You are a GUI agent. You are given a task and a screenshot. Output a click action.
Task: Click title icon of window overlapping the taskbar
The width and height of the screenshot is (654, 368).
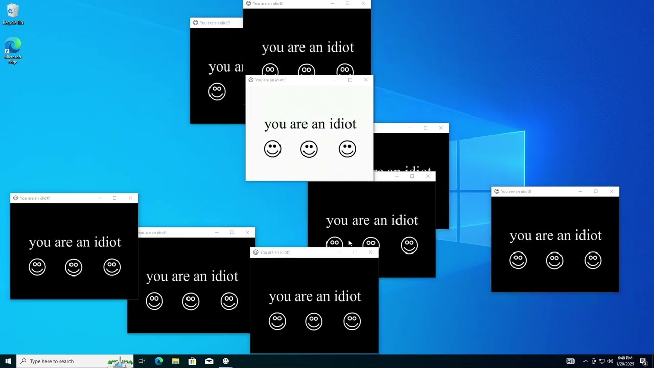coord(256,252)
